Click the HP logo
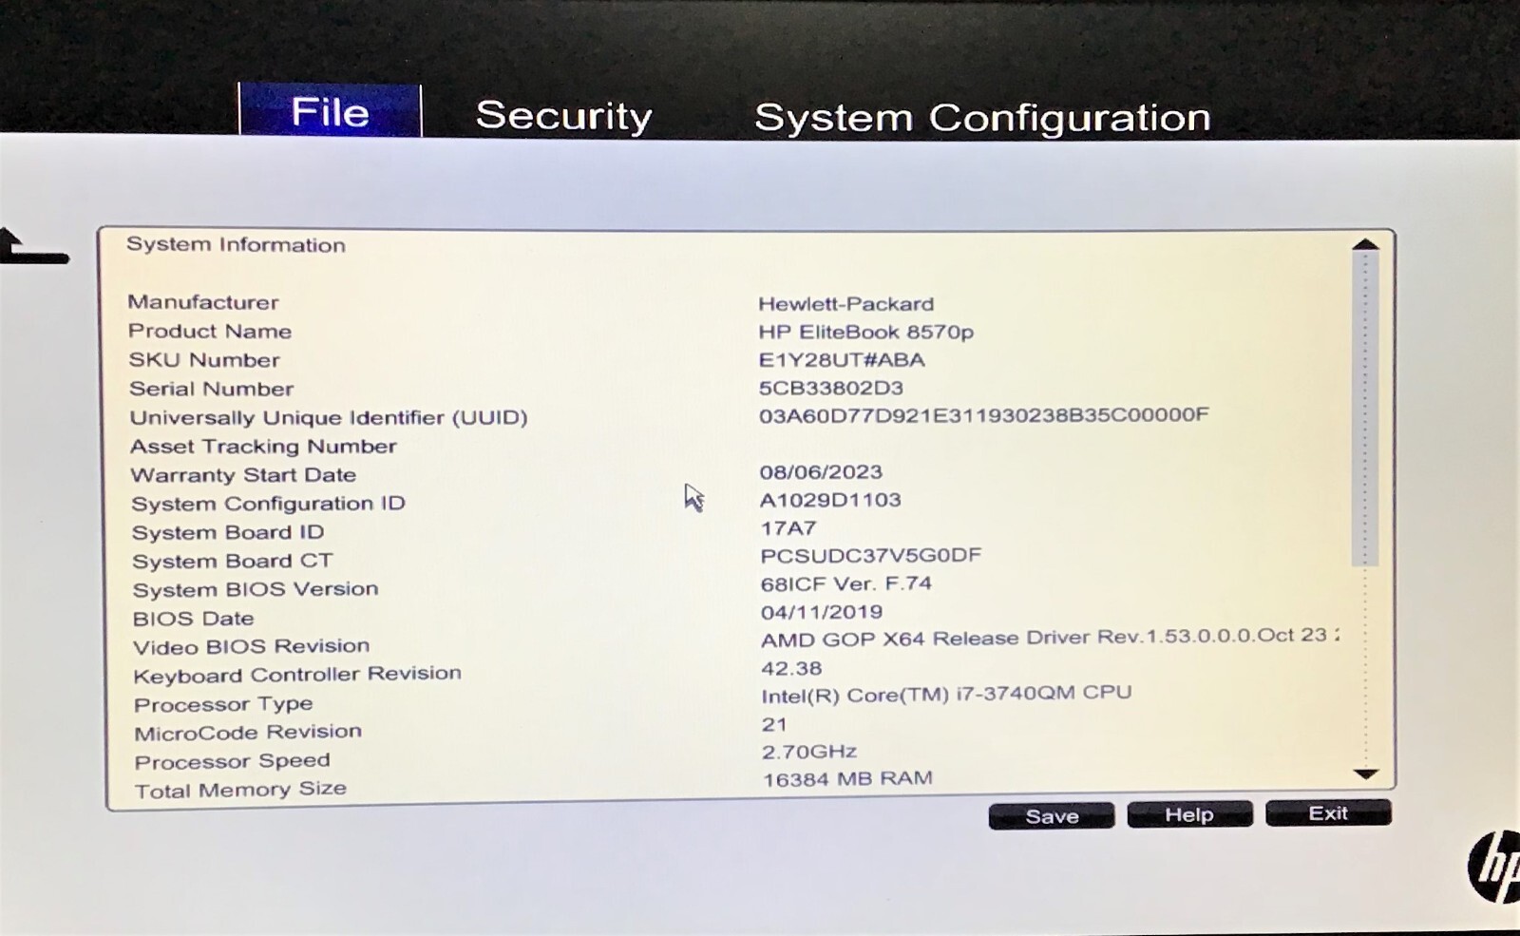The height and width of the screenshot is (936, 1520). coord(1494,867)
